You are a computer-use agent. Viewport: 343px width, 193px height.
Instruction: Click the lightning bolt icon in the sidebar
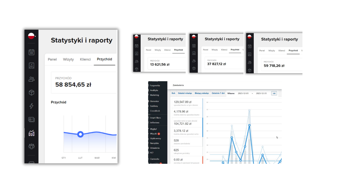pyautogui.click(x=31, y=106)
